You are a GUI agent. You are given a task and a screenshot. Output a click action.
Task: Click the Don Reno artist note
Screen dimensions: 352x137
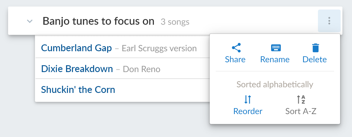coord(142,69)
